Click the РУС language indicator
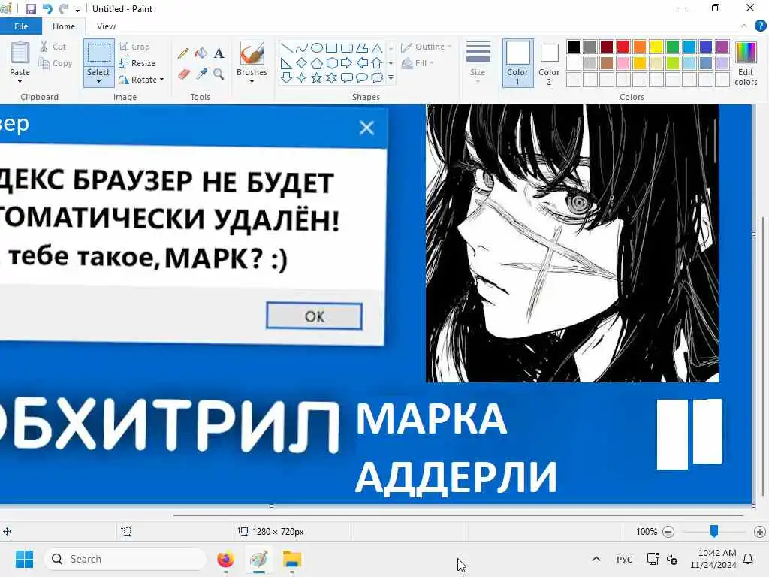769x577 pixels. (x=624, y=559)
